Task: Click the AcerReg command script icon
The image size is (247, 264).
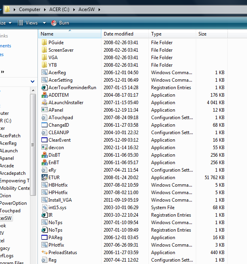Action: (x=45, y=72)
